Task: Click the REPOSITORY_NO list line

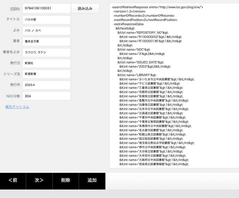Action: pyautogui.click(x=143, y=33)
